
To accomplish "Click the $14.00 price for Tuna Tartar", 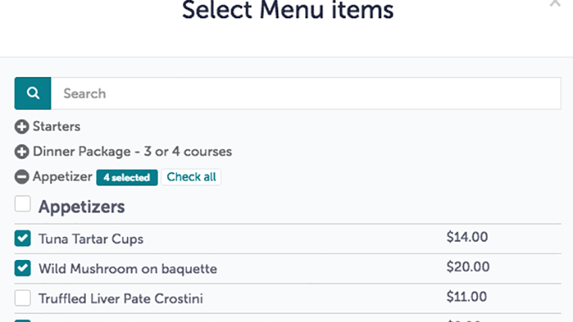I will point(467,238).
